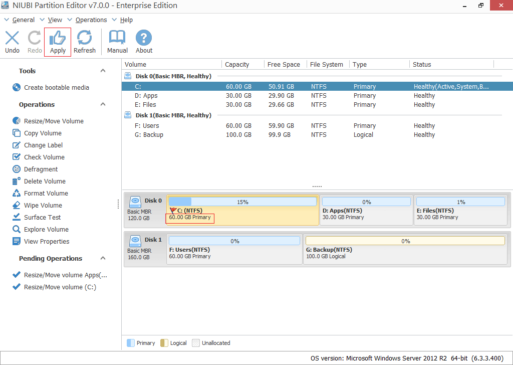Image resolution: width=513 pixels, height=365 pixels.
Task: Toggle pending Resize/Move volume Apps checkmark
Action: click(17, 275)
